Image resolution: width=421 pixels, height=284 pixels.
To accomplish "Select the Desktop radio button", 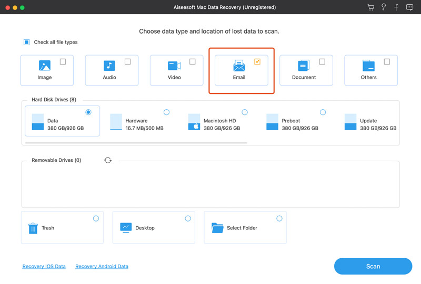I will coord(188,218).
